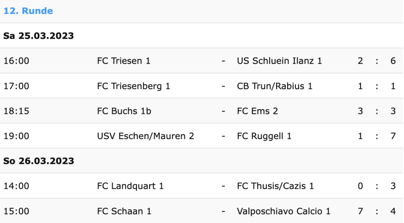Click the 7 : 4 result of FC Schaan

point(377,211)
